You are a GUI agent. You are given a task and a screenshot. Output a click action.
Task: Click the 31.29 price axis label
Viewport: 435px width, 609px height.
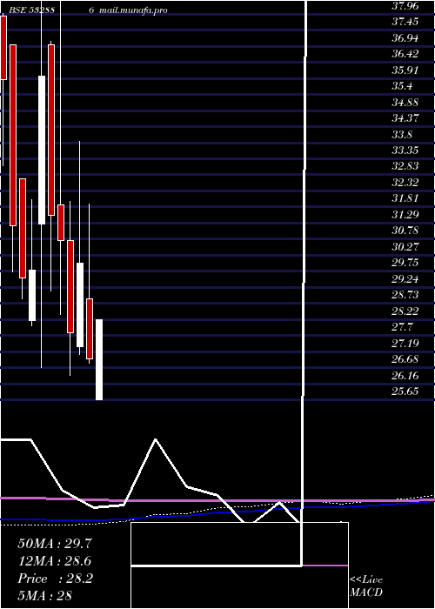click(x=405, y=215)
